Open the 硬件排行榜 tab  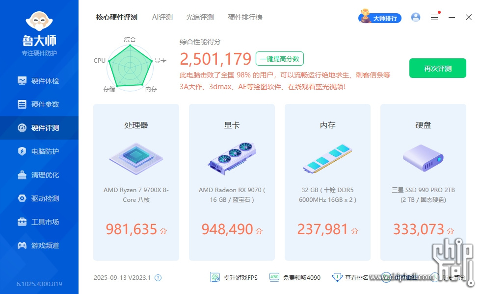coord(245,17)
